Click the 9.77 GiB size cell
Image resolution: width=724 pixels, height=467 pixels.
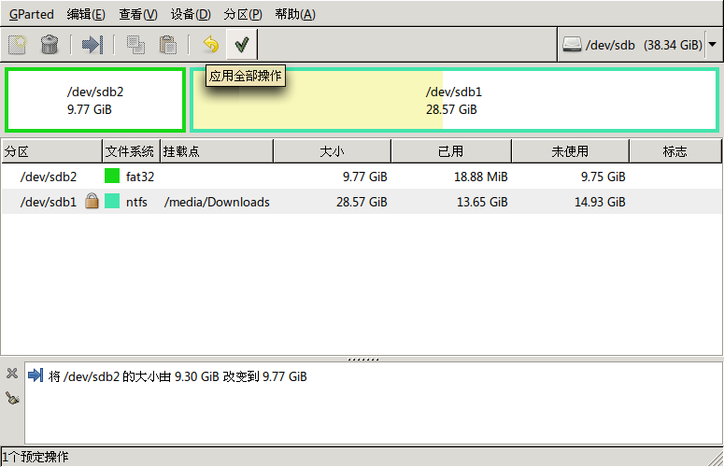click(364, 177)
